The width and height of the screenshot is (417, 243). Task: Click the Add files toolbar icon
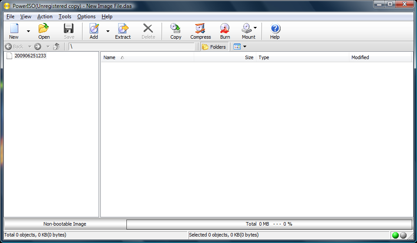click(94, 28)
